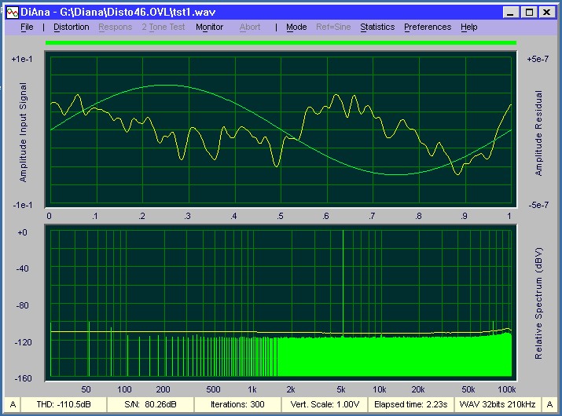Click the S/N: 80.26dB status field
This screenshot has width=562, height=416.
coord(151,404)
